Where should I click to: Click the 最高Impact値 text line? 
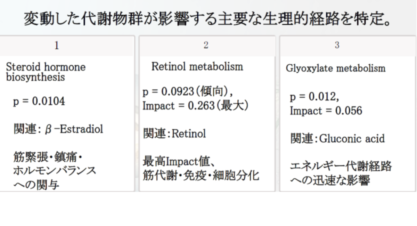180,161
